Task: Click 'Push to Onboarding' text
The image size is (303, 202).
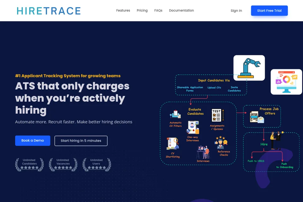Action: [285, 165]
